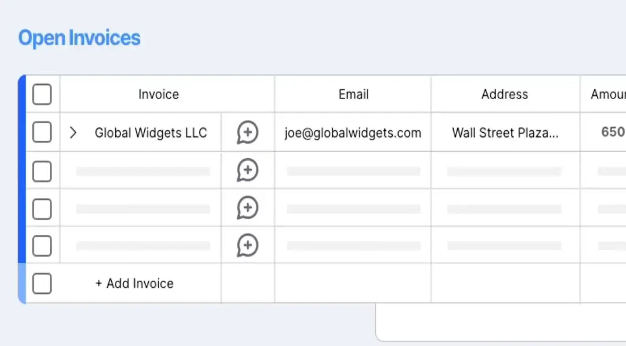The width and height of the screenshot is (626, 346).
Task: Edit the joe@globalwidgets.com email cell
Action: [x=353, y=133]
